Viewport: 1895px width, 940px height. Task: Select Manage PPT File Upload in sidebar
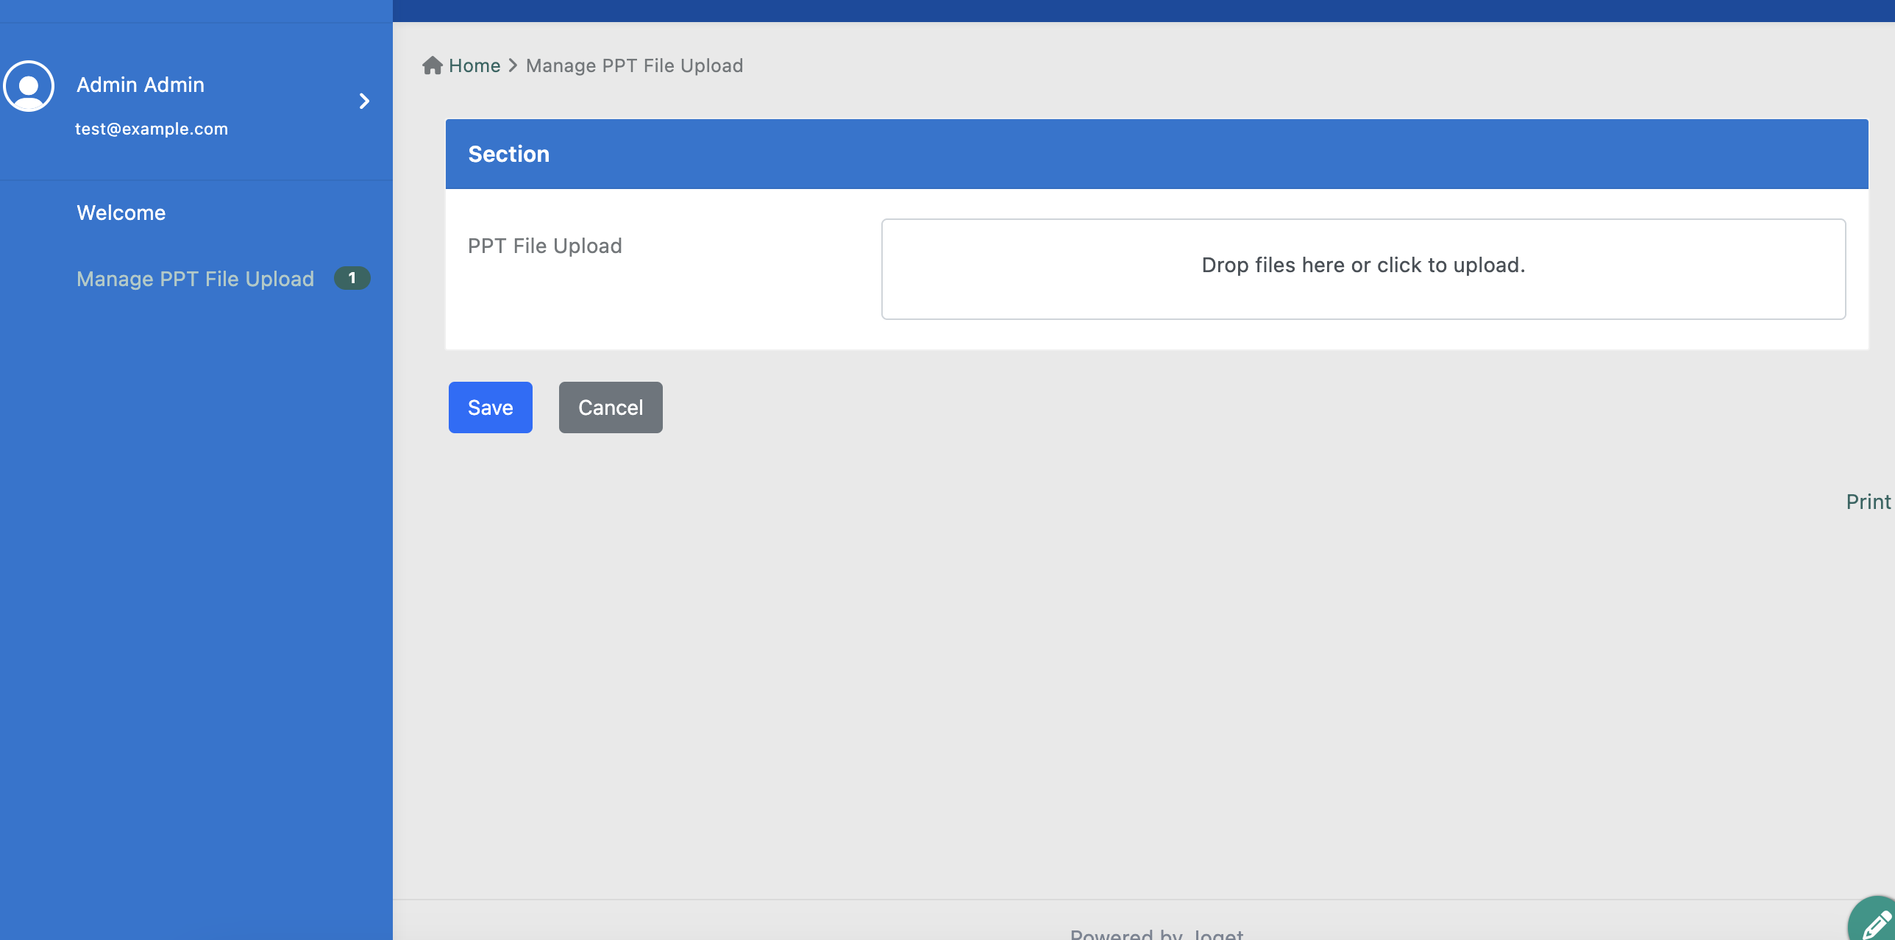click(x=195, y=279)
